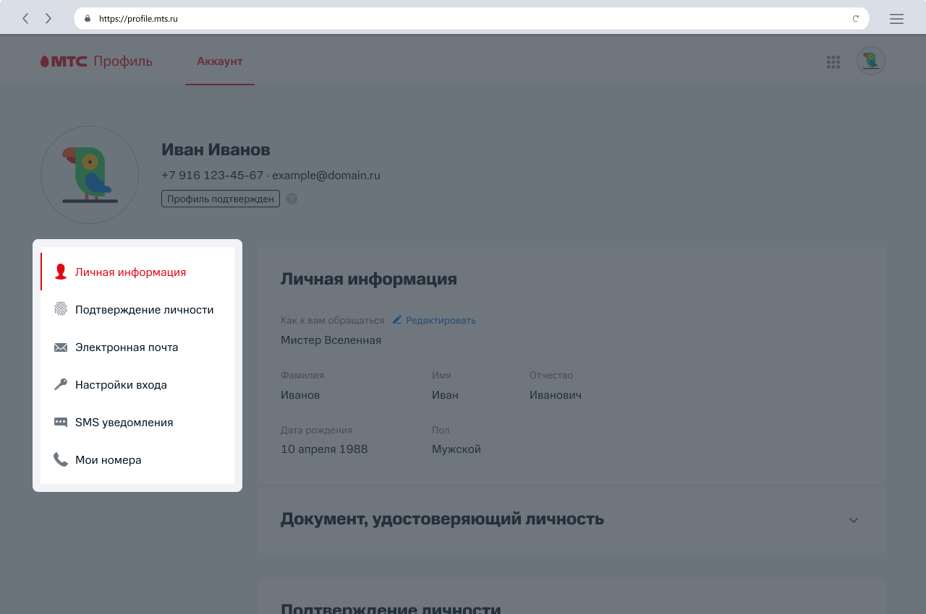Click the patronymic value Иванович
926x614 pixels.
tap(556, 394)
